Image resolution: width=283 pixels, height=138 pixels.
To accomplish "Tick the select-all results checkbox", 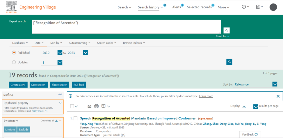I will [72, 106].
